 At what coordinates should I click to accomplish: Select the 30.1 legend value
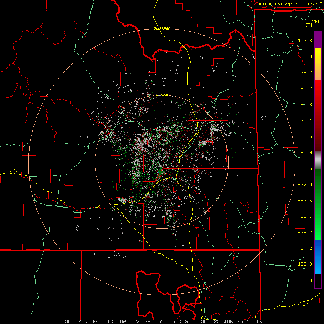pyautogui.click(x=306, y=121)
